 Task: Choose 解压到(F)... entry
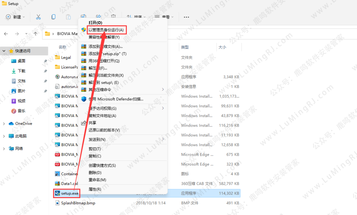(x=98, y=68)
